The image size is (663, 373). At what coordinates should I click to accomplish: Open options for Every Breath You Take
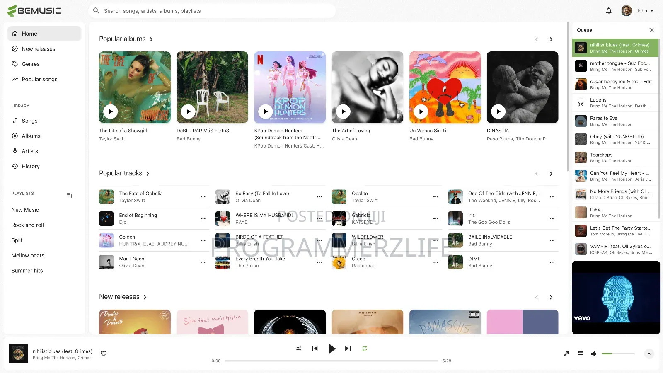(x=319, y=262)
